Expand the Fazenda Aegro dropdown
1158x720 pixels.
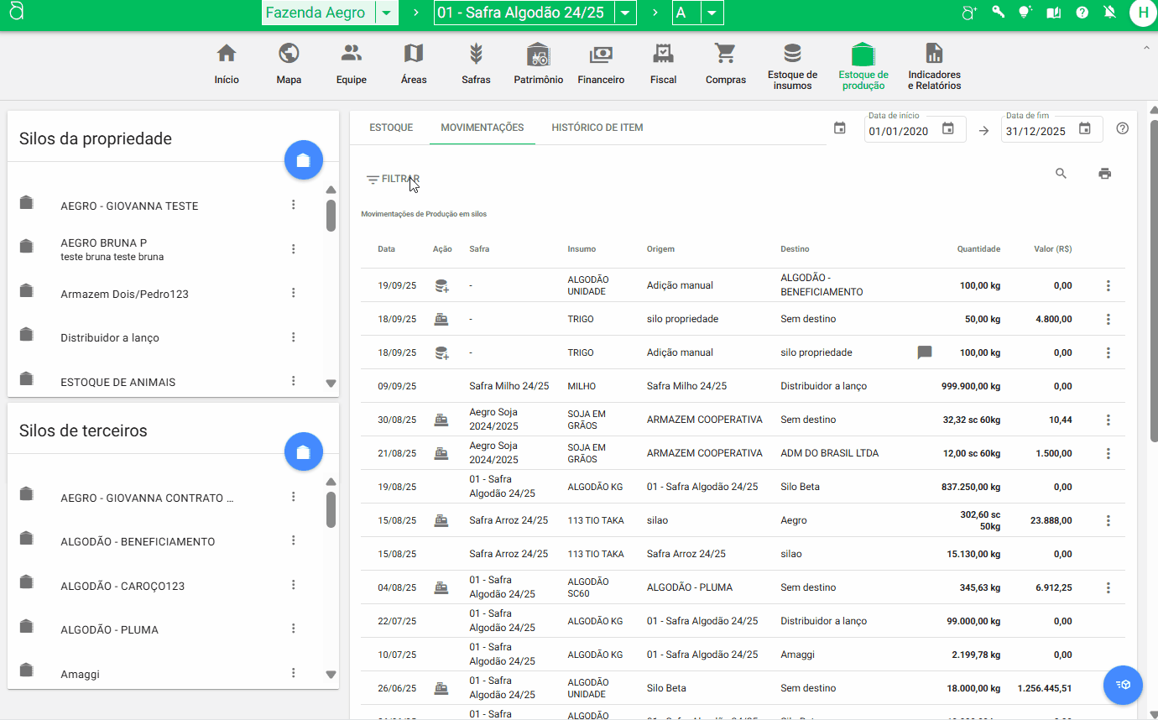click(386, 13)
